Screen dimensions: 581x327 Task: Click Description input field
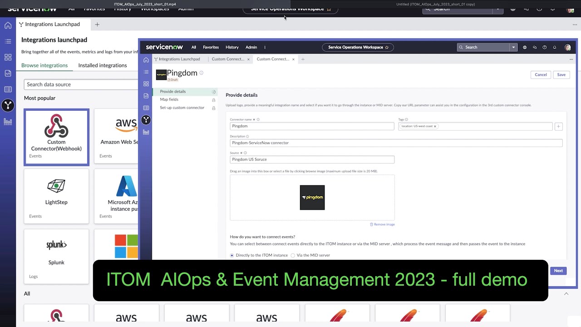click(396, 143)
